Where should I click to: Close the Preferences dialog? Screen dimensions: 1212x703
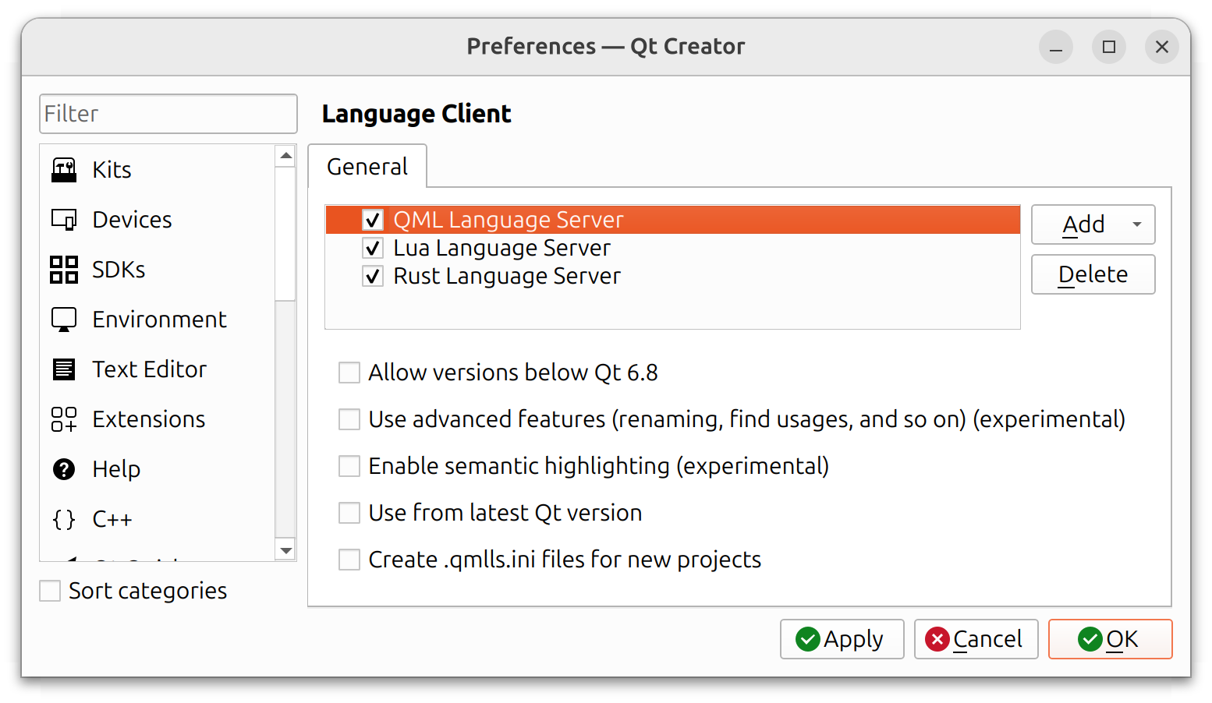[x=1162, y=47]
